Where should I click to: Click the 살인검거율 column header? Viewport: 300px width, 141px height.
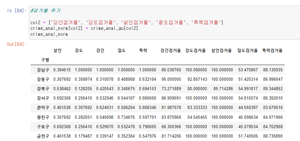tap(222, 51)
